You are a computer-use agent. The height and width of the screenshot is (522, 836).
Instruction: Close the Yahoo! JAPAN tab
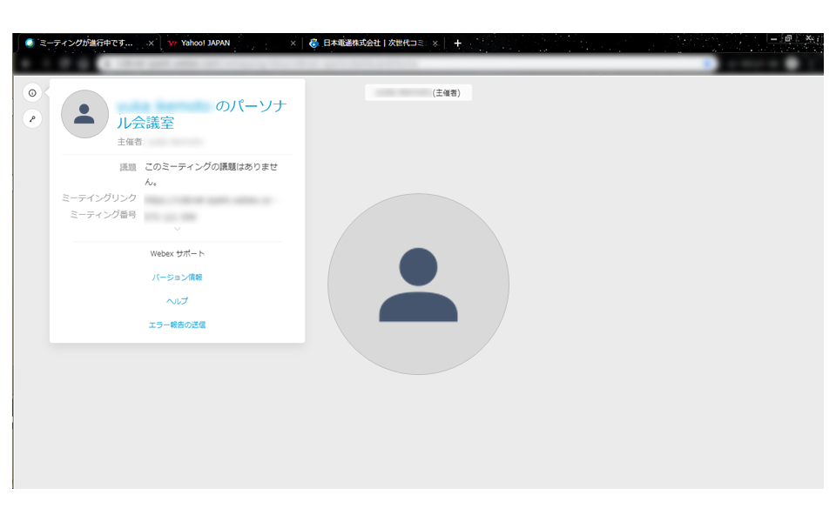(293, 43)
